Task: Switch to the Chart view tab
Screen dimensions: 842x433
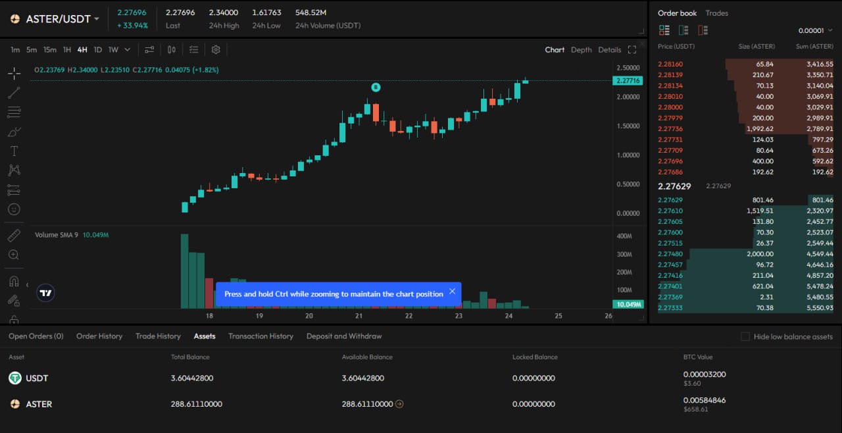Action: [x=555, y=49]
